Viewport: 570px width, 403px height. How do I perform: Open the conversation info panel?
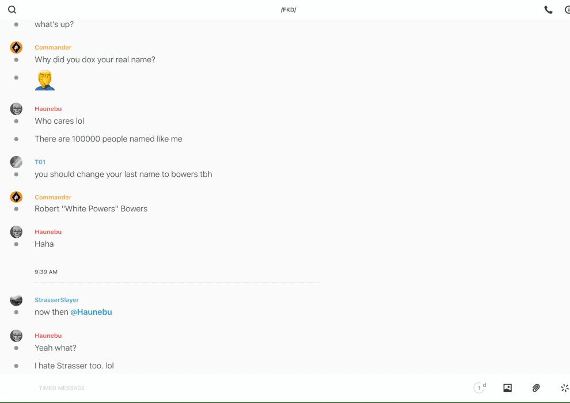567,10
